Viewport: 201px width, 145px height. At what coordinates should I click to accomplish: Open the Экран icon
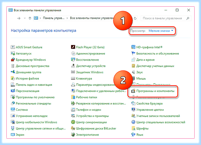click(13, 135)
